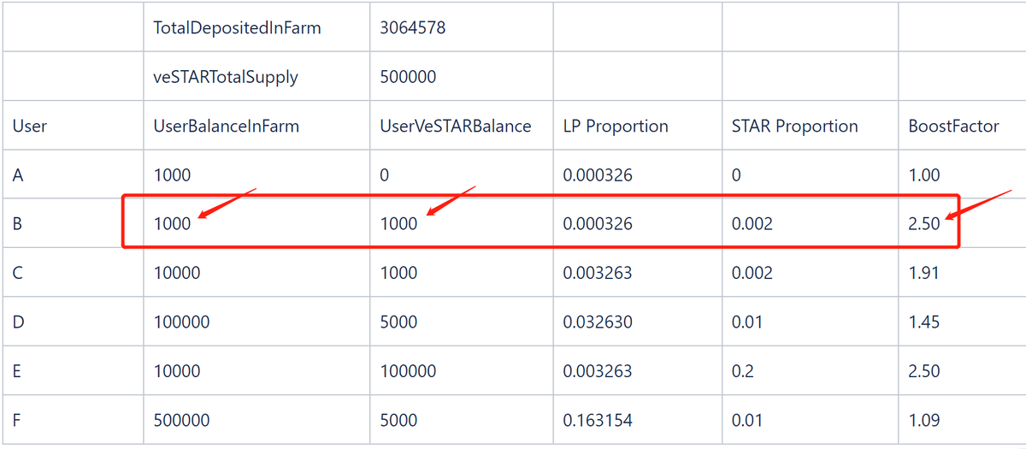Select user F row label
The image size is (1026, 449).
(x=18, y=420)
